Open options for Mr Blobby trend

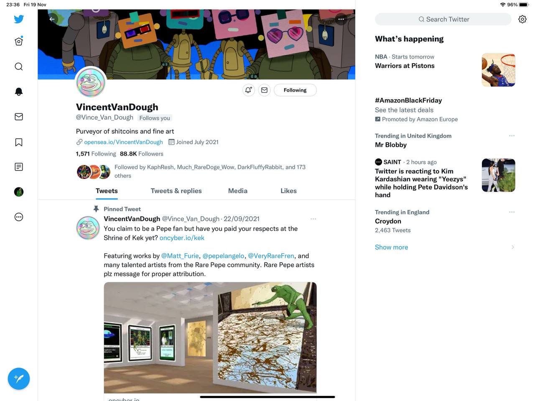point(512,136)
